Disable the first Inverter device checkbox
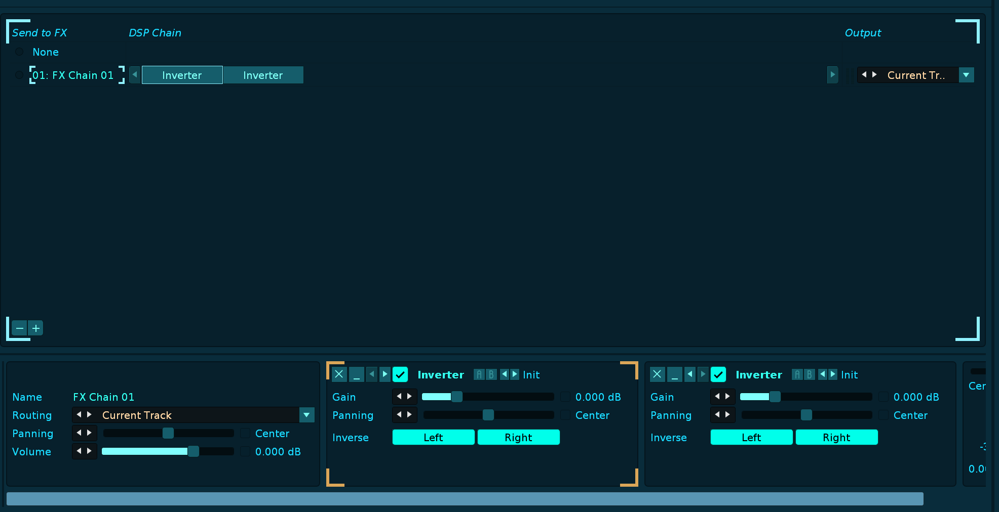999x512 pixels. pos(400,374)
